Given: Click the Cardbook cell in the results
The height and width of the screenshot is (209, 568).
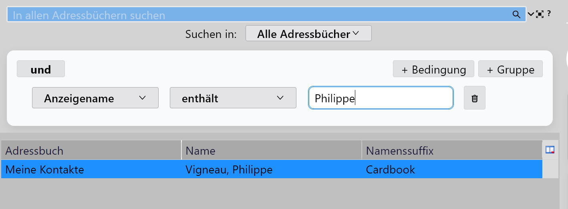Looking at the screenshot, I should (x=391, y=169).
